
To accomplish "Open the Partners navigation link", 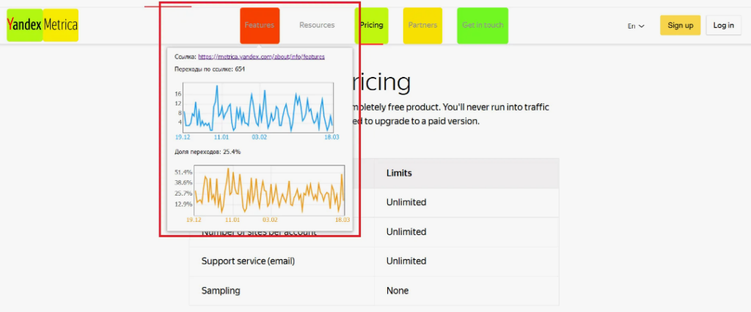I will point(422,26).
